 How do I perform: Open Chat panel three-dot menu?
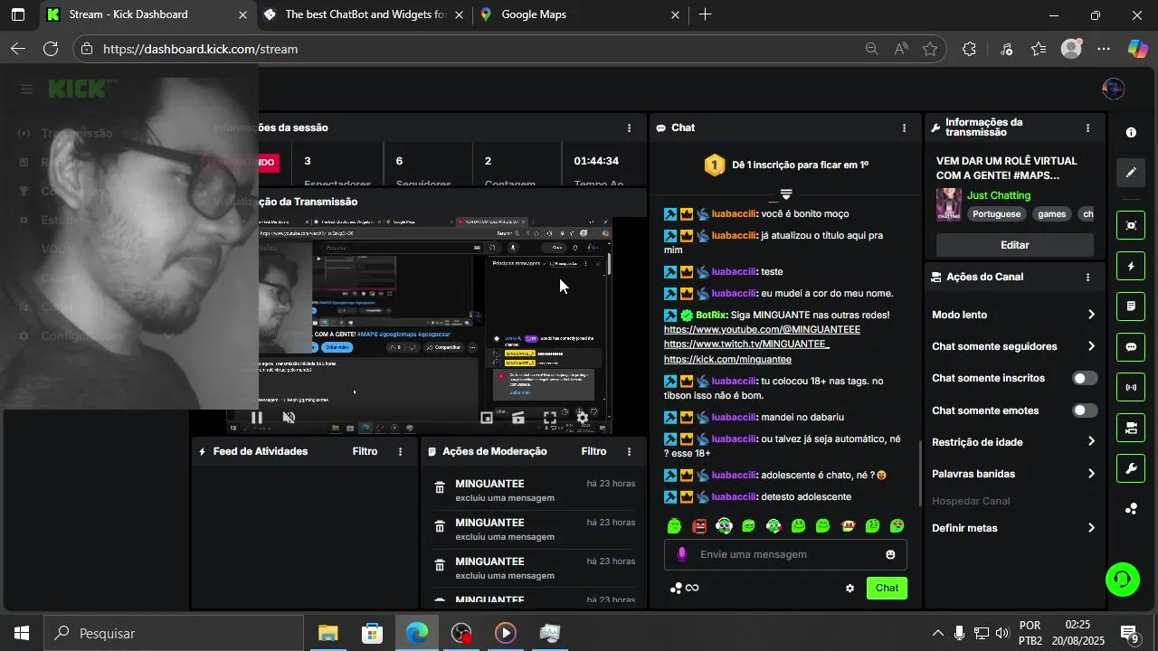click(x=904, y=128)
